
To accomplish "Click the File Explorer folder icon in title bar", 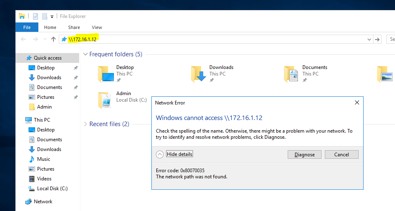I will (x=22, y=16).
